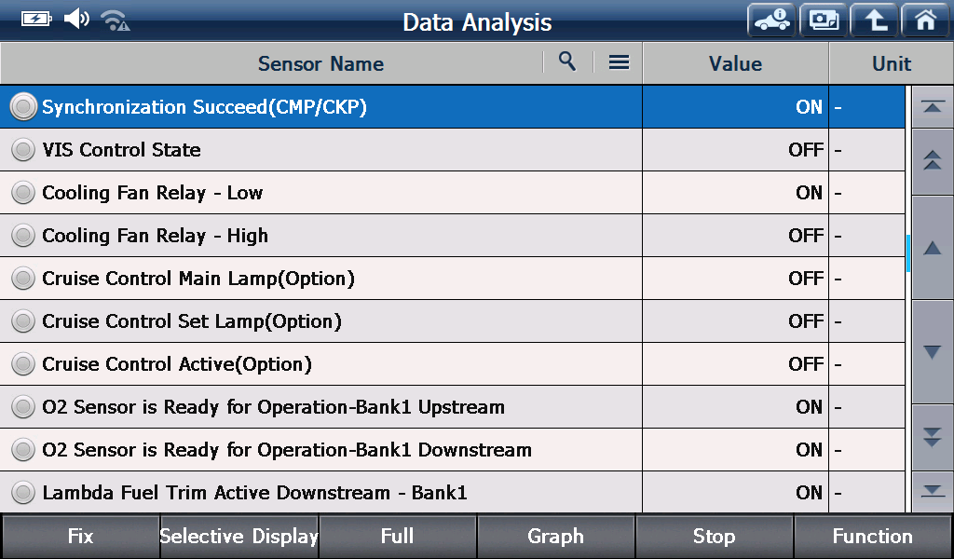Open vehicle information icon in header

click(771, 20)
